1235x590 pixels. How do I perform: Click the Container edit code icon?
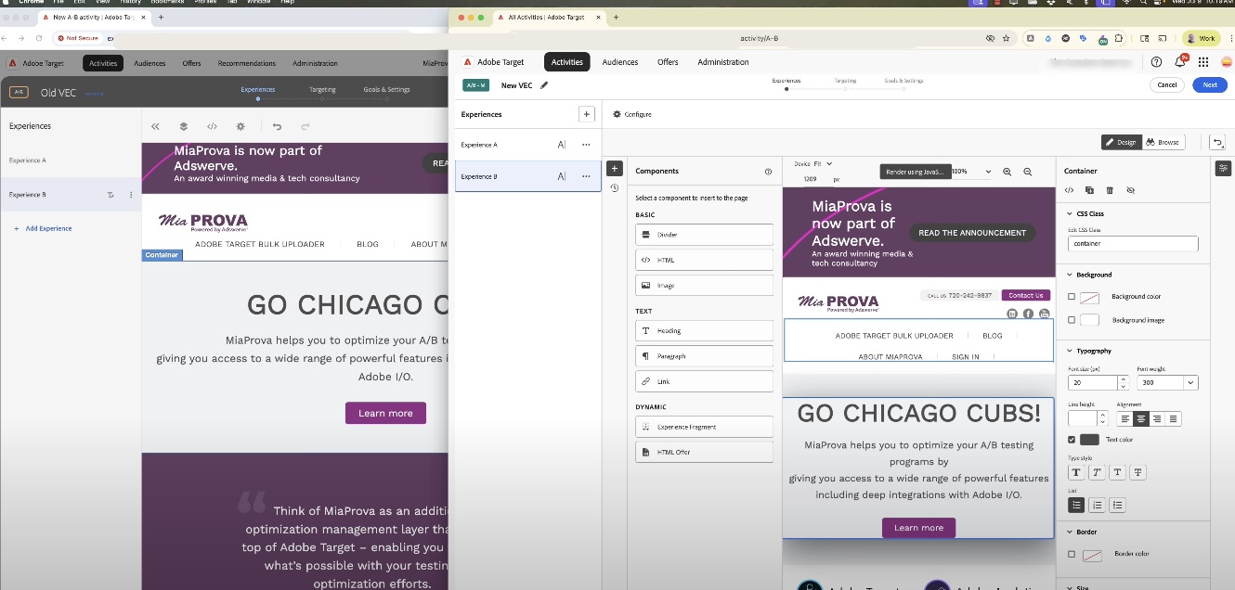(1069, 190)
